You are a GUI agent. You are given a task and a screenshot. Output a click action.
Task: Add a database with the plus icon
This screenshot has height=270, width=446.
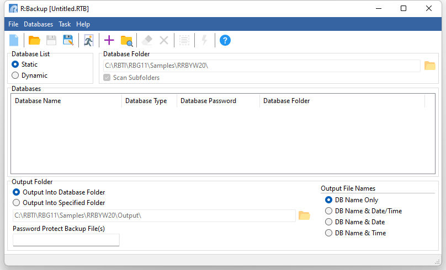coord(109,40)
